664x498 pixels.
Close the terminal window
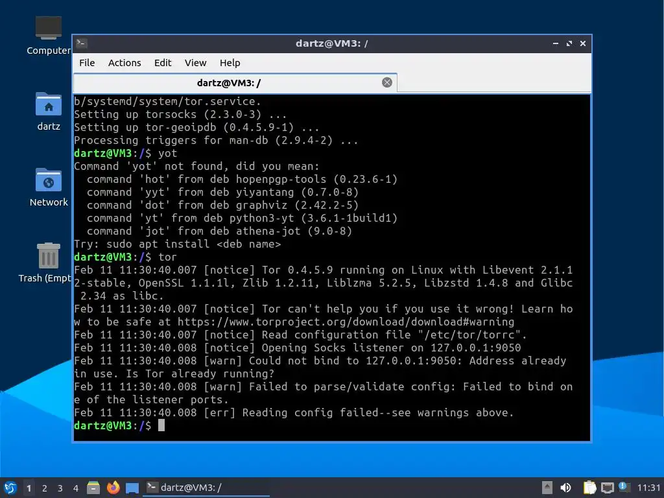point(583,43)
